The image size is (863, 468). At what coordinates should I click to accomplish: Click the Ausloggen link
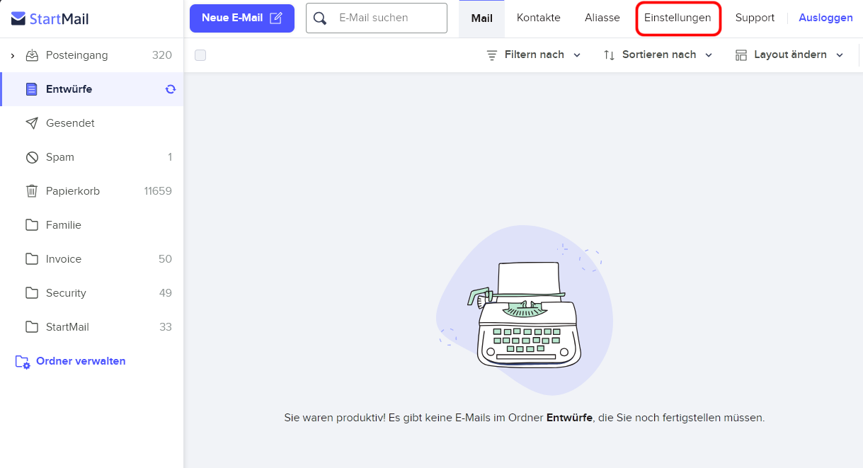point(825,18)
